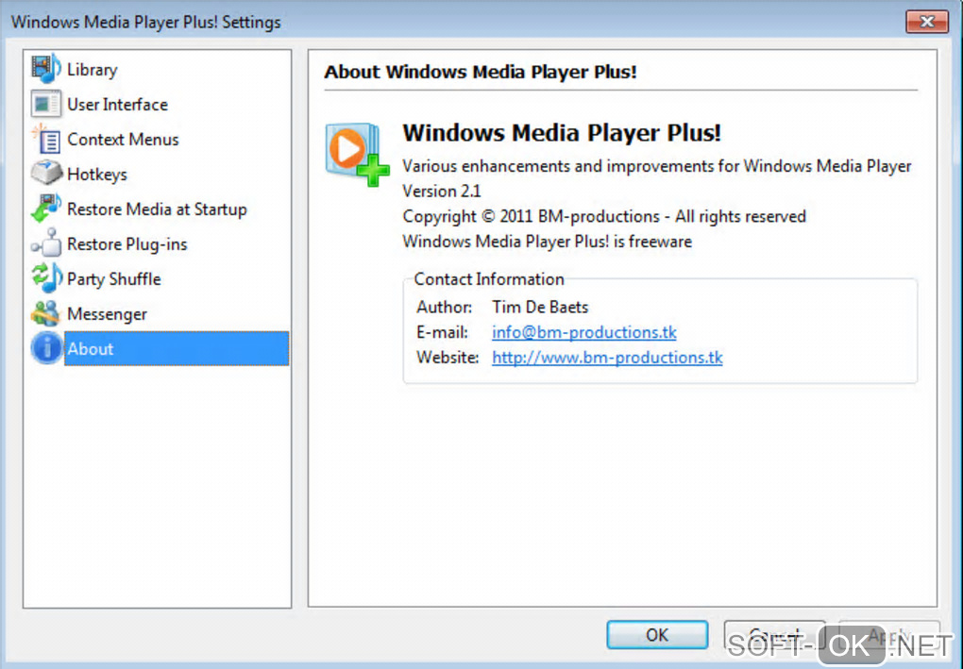963x669 pixels.
Task: Open the Library settings page
Action: (x=93, y=70)
